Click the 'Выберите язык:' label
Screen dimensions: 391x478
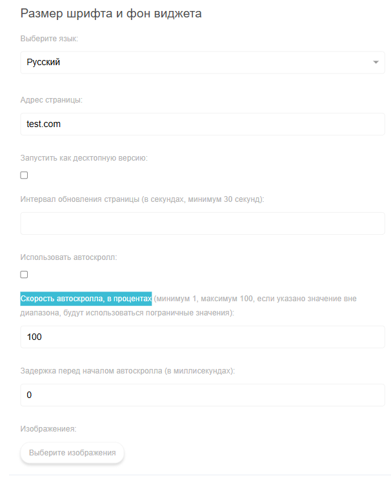pyautogui.click(x=49, y=39)
